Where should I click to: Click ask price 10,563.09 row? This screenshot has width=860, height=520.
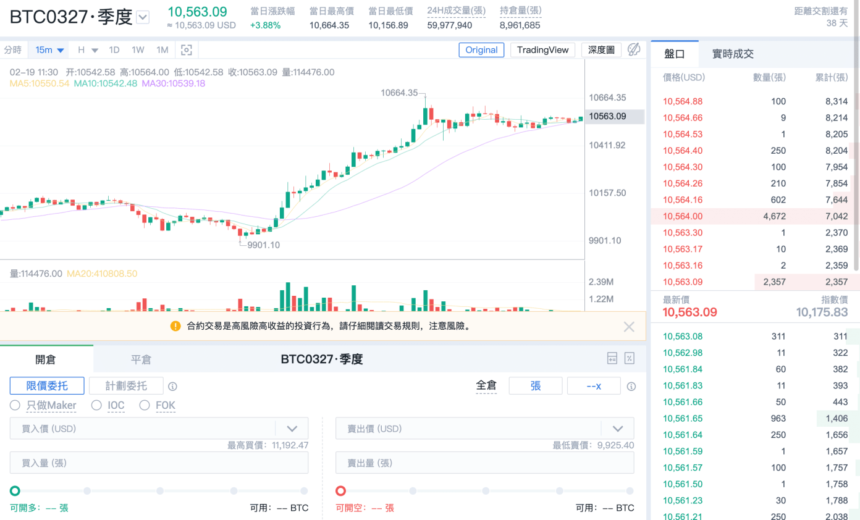point(755,282)
